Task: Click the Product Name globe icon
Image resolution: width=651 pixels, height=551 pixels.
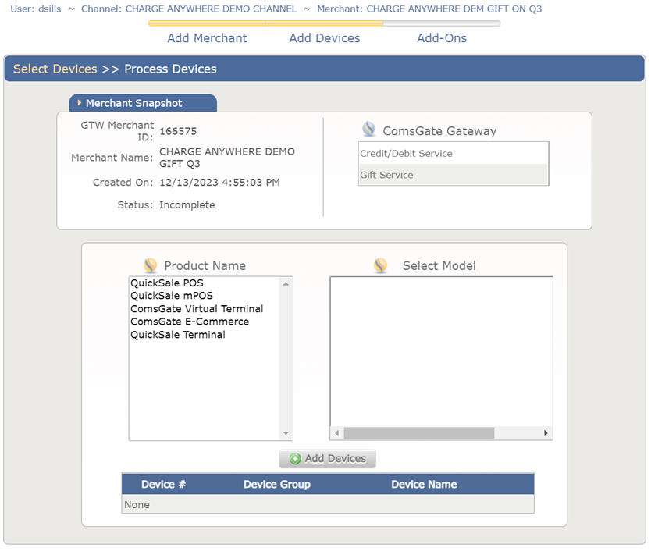Action: click(151, 265)
